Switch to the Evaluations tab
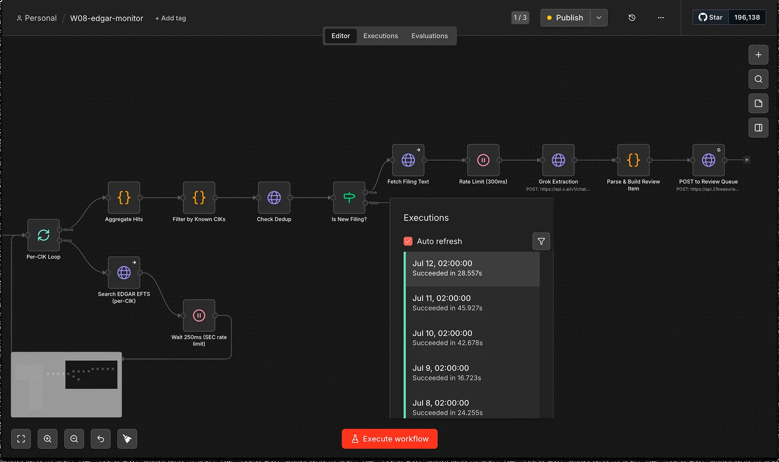 point(429,36)
